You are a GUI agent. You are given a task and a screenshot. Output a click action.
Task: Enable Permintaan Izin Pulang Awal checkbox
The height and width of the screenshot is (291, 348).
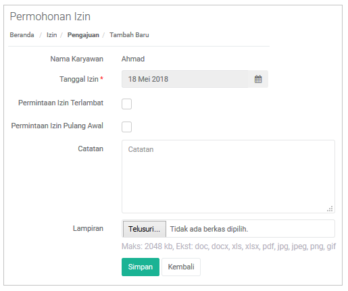pyautogui.click(x=126, y=127)
